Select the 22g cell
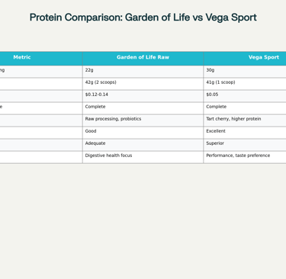The width and height of the screenshot is (286, 279). coord(143,72)
